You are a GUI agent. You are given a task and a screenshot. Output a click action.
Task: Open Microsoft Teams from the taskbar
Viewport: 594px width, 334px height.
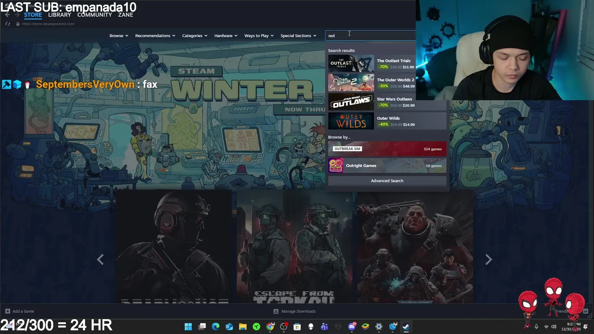point(324,327)
